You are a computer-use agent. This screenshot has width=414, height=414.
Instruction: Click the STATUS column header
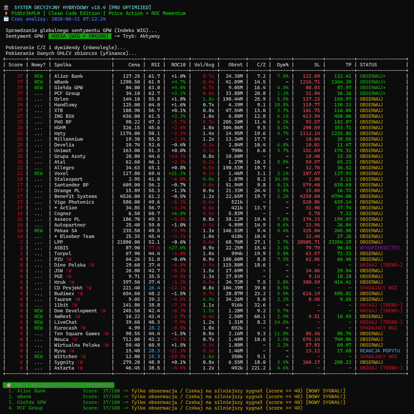(x=368, y=65)
